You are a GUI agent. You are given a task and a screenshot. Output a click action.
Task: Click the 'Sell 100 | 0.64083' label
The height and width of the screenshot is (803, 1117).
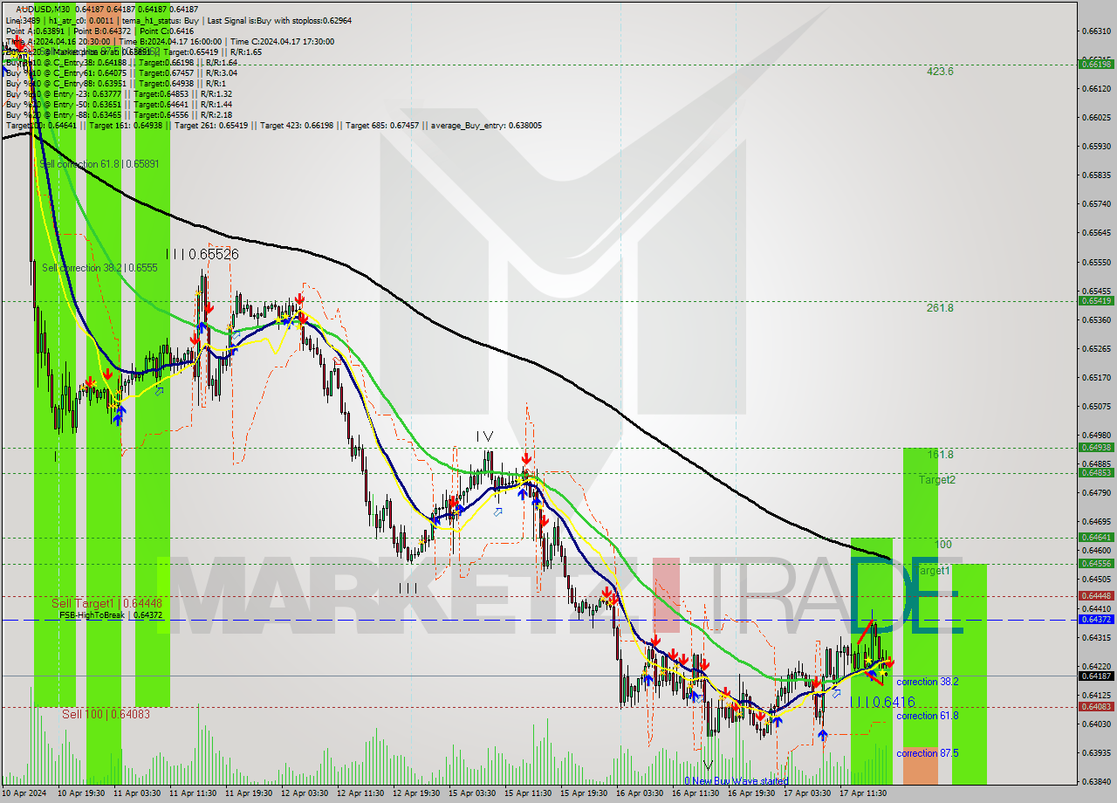[106, 714]
